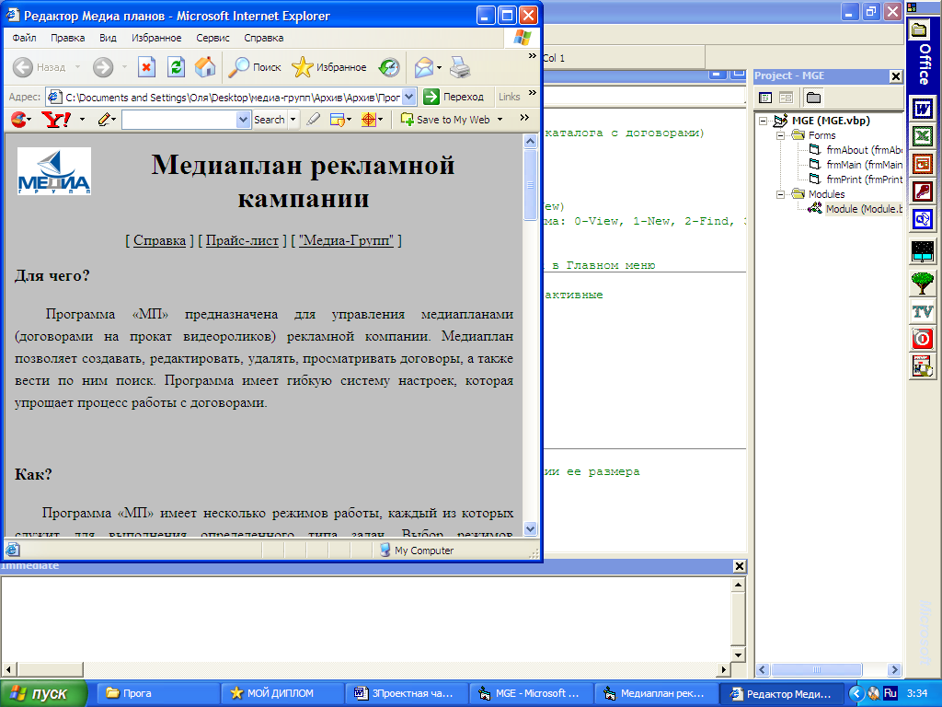Click the Переход go button

[x=454, y=97]
